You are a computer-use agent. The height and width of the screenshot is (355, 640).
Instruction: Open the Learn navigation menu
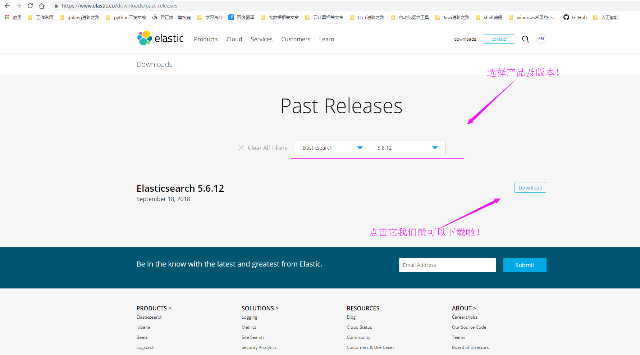(x=327, y=39)
